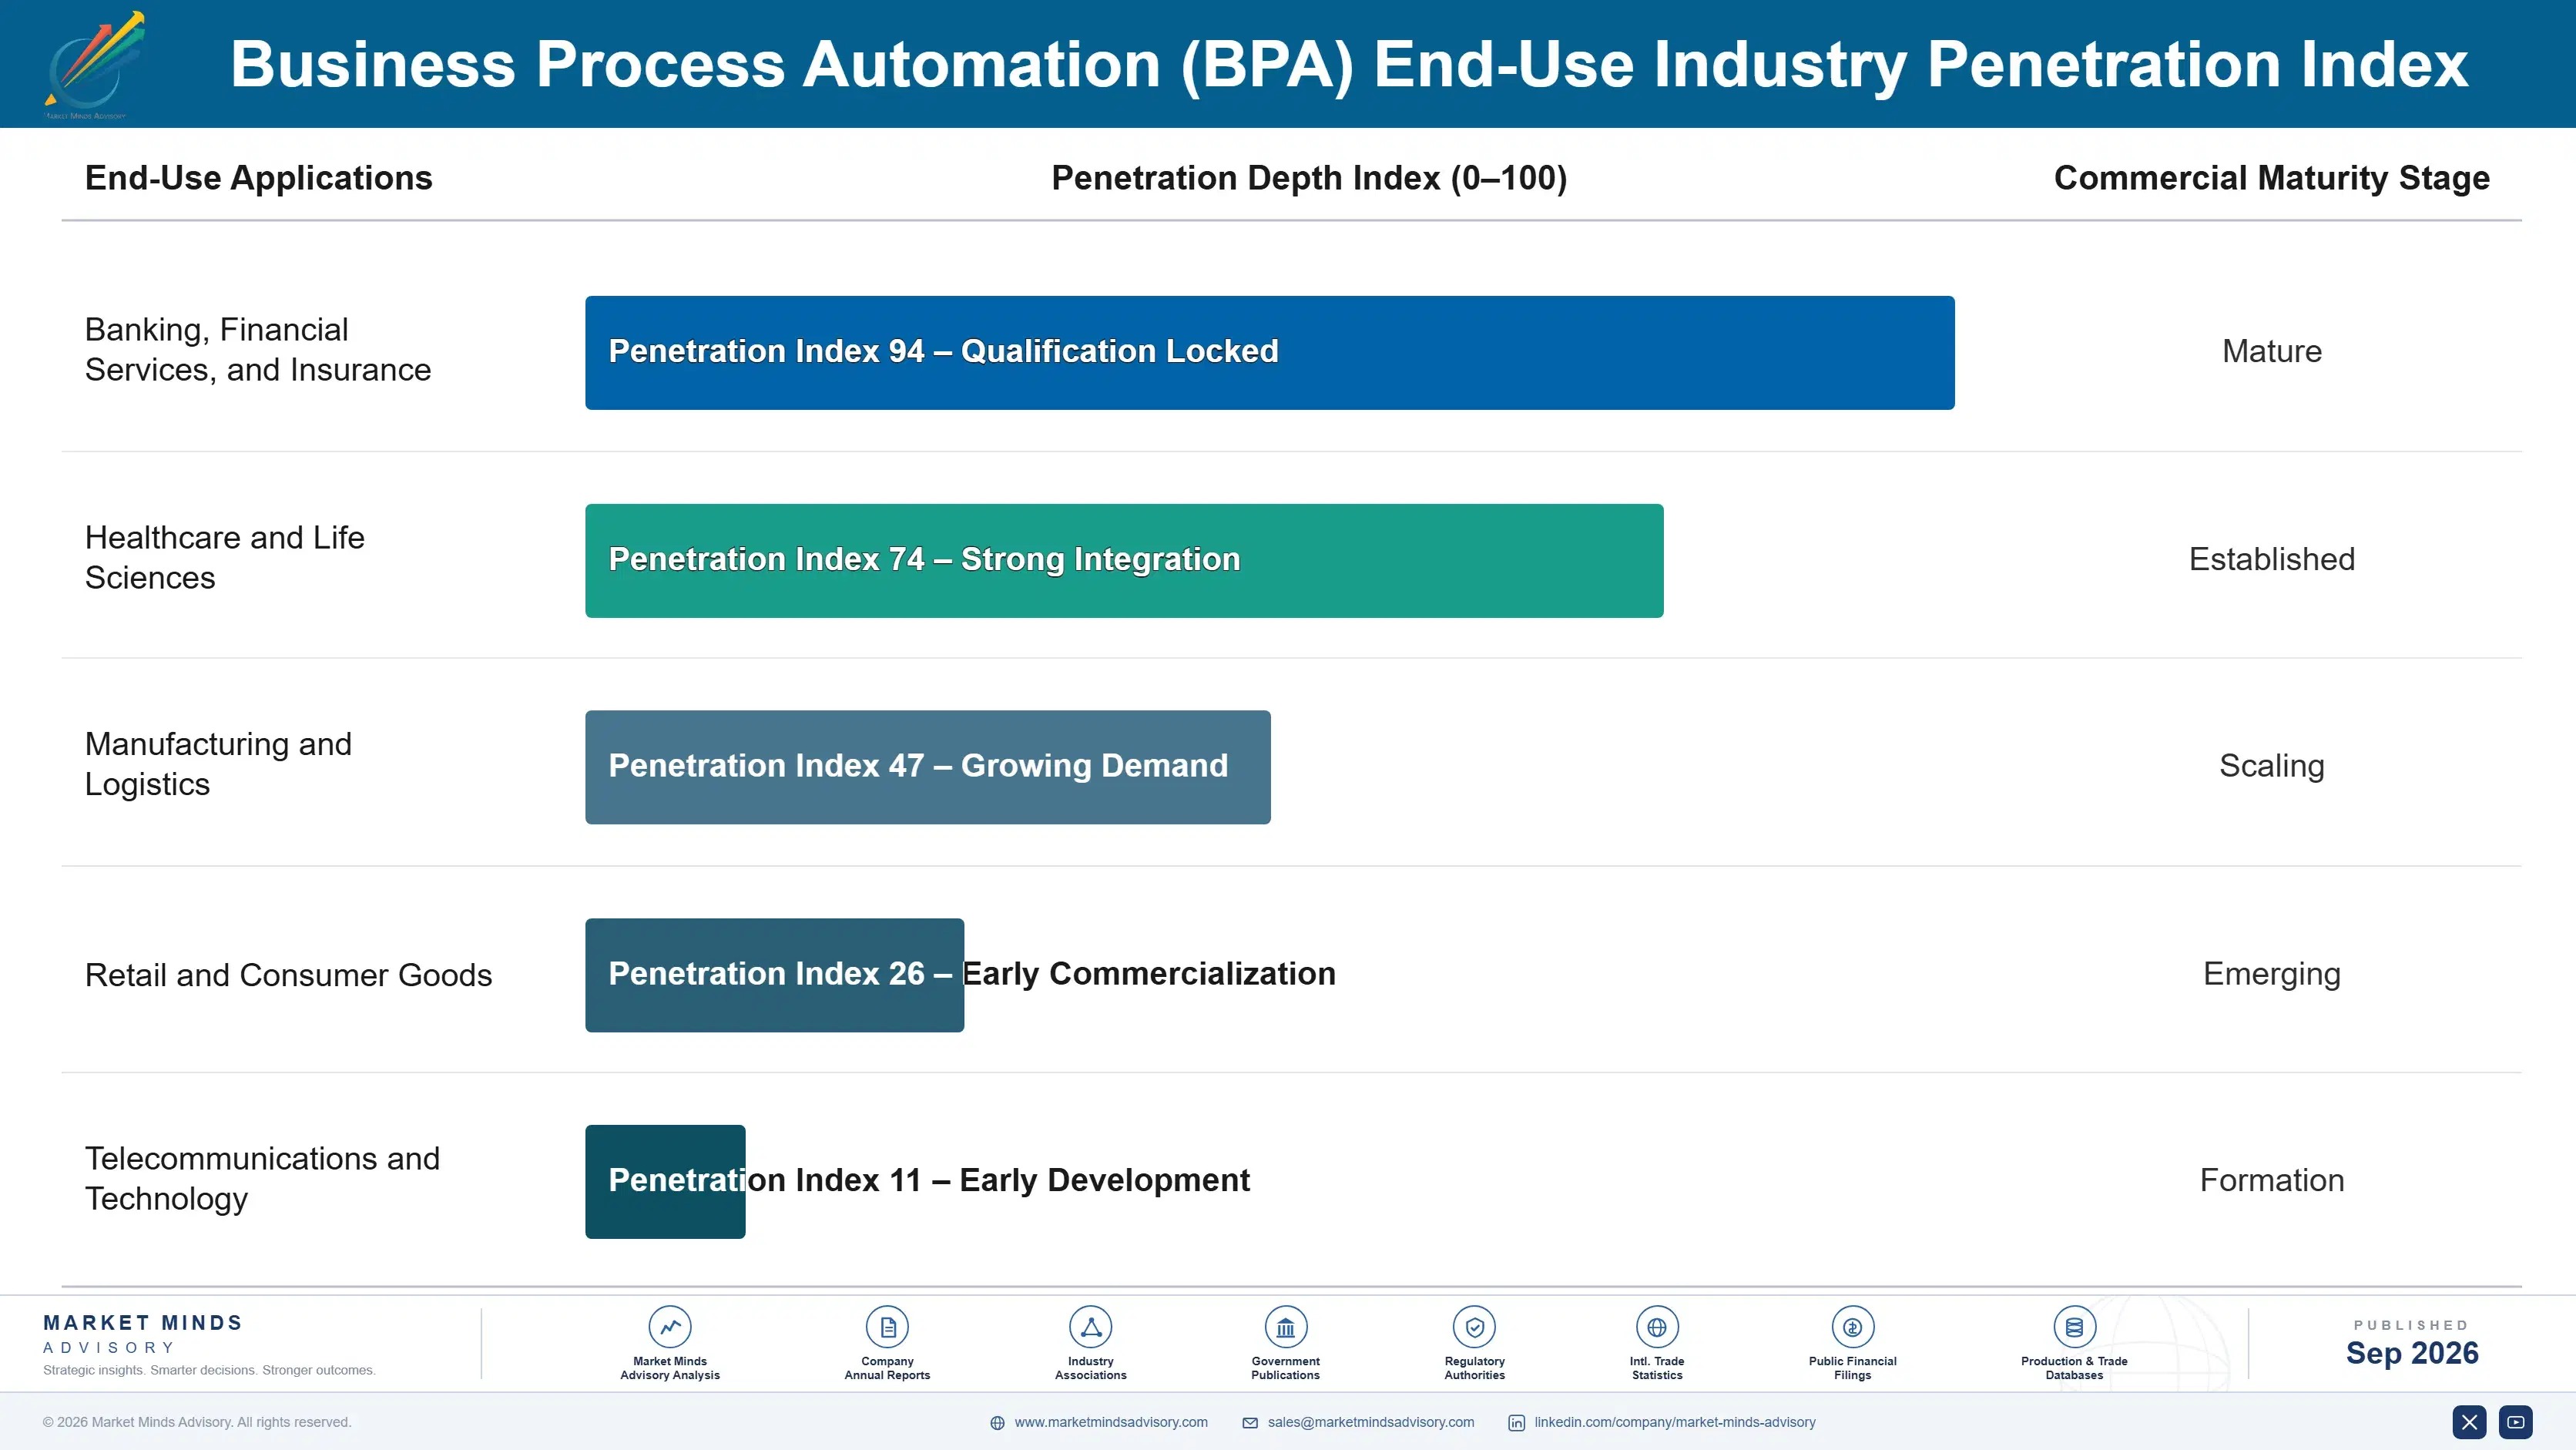
Task: Click the Penetration Index 47 Growing Demand bar
Action: (928, 767)
